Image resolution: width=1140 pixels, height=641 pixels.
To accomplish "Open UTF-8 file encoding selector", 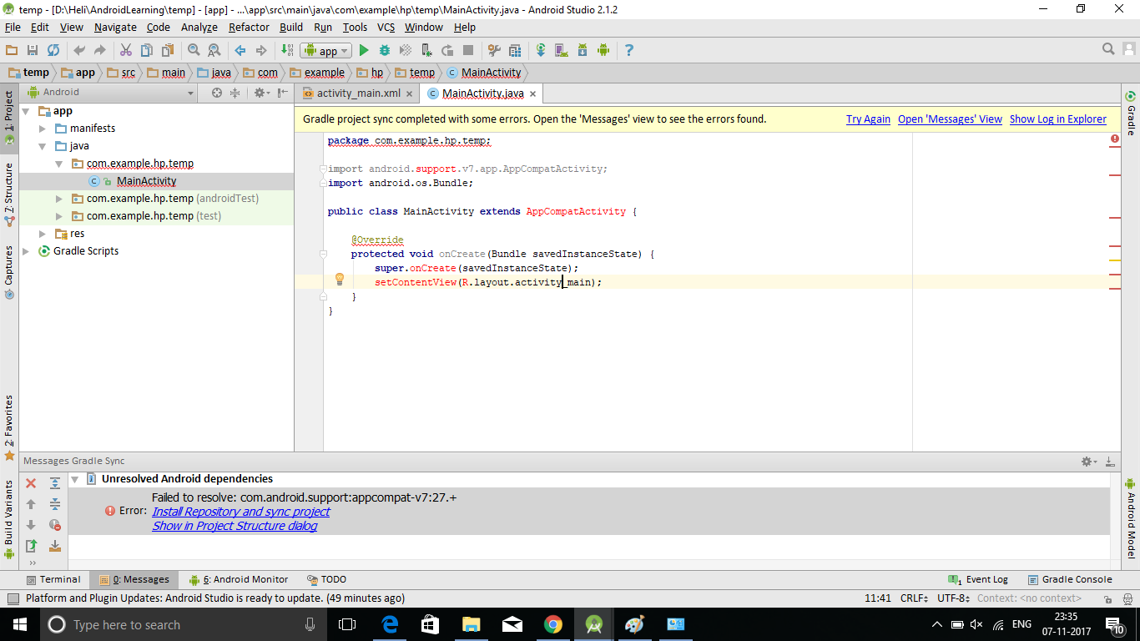I will pos(953,598).
